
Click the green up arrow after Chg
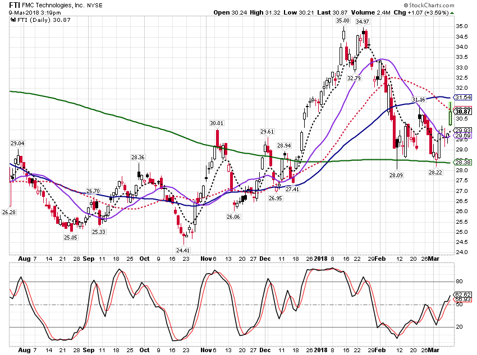coord(452,13)
